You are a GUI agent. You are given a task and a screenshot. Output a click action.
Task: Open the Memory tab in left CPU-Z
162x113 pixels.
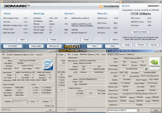tap(26, 55)
